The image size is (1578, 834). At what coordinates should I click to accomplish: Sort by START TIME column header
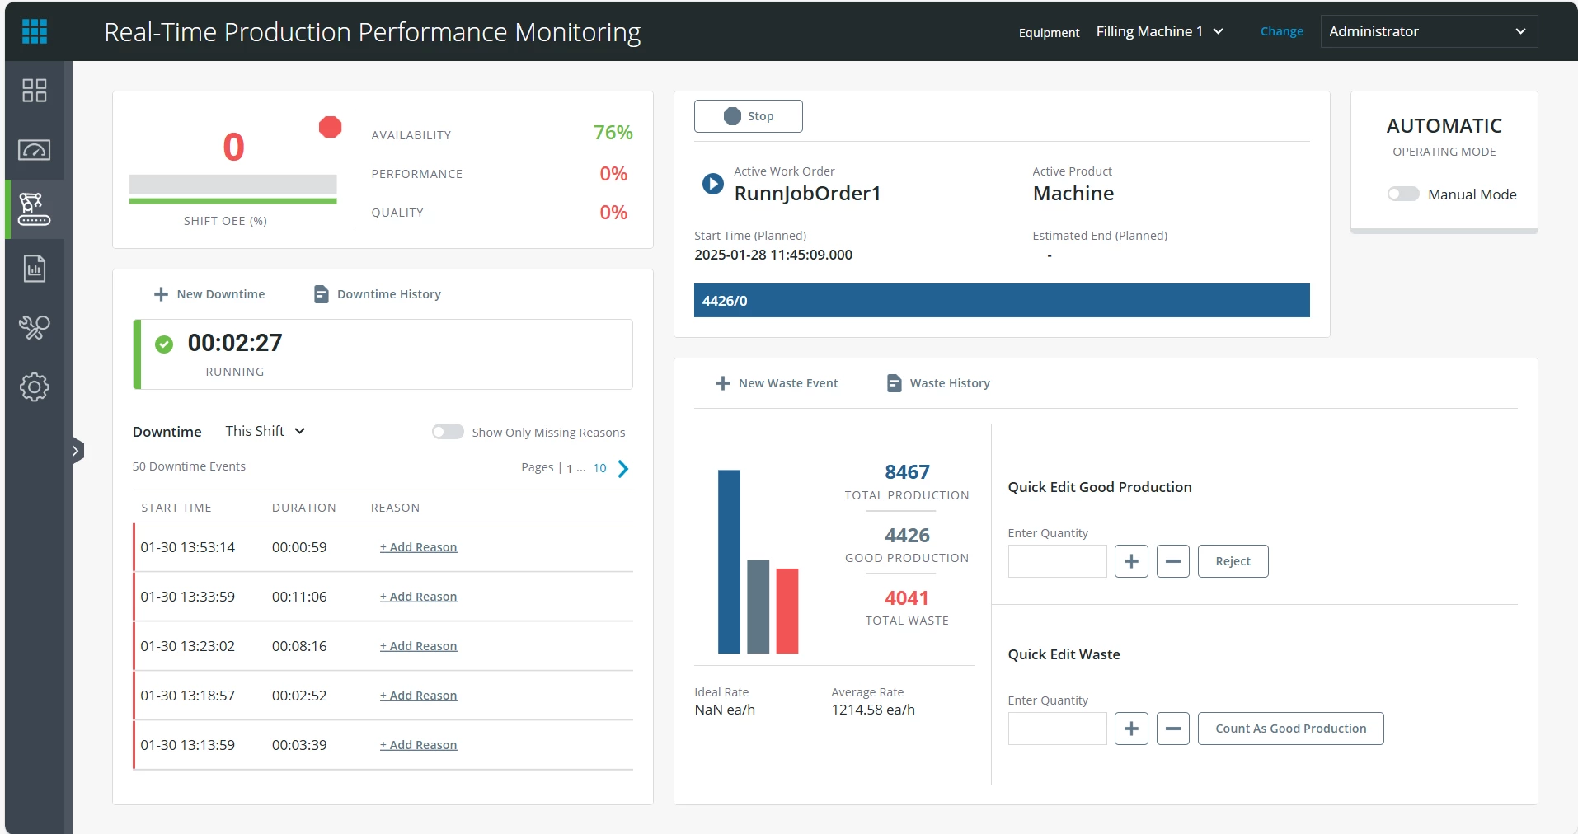coord(176,508)
